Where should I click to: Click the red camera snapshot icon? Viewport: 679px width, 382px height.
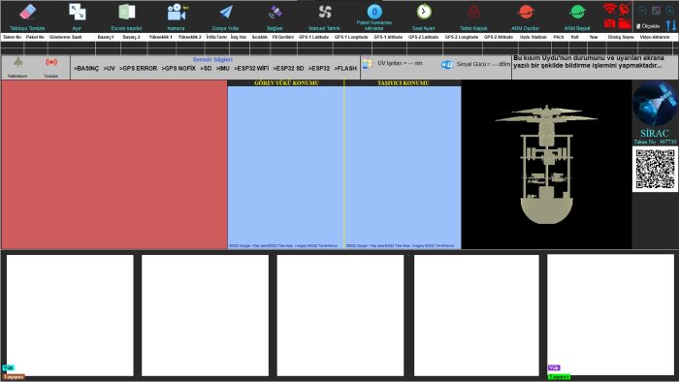610,23
